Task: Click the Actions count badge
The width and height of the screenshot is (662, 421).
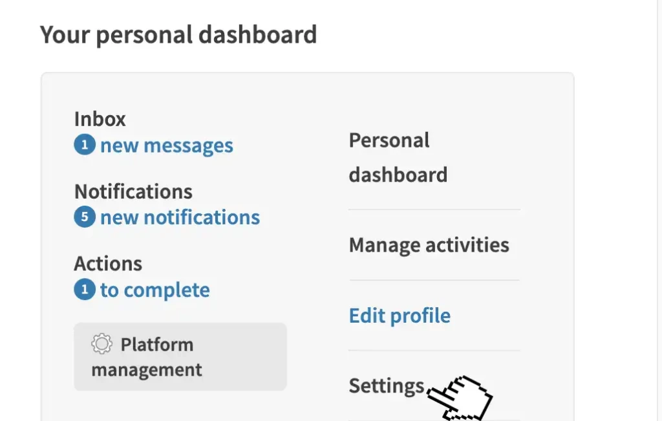Action: [x=84, y=290]
